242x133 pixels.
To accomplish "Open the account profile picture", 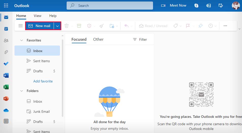I will (x=236, y=6).
